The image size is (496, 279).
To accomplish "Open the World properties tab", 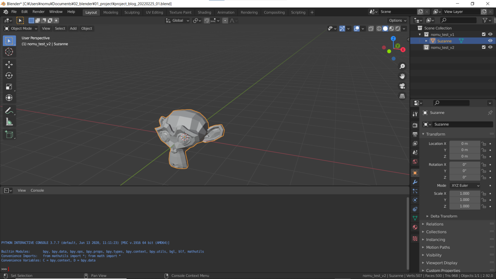I will (415, 162).
